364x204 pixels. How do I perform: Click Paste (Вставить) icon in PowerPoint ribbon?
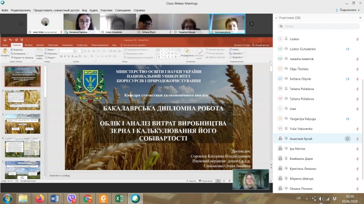(5, 52)
